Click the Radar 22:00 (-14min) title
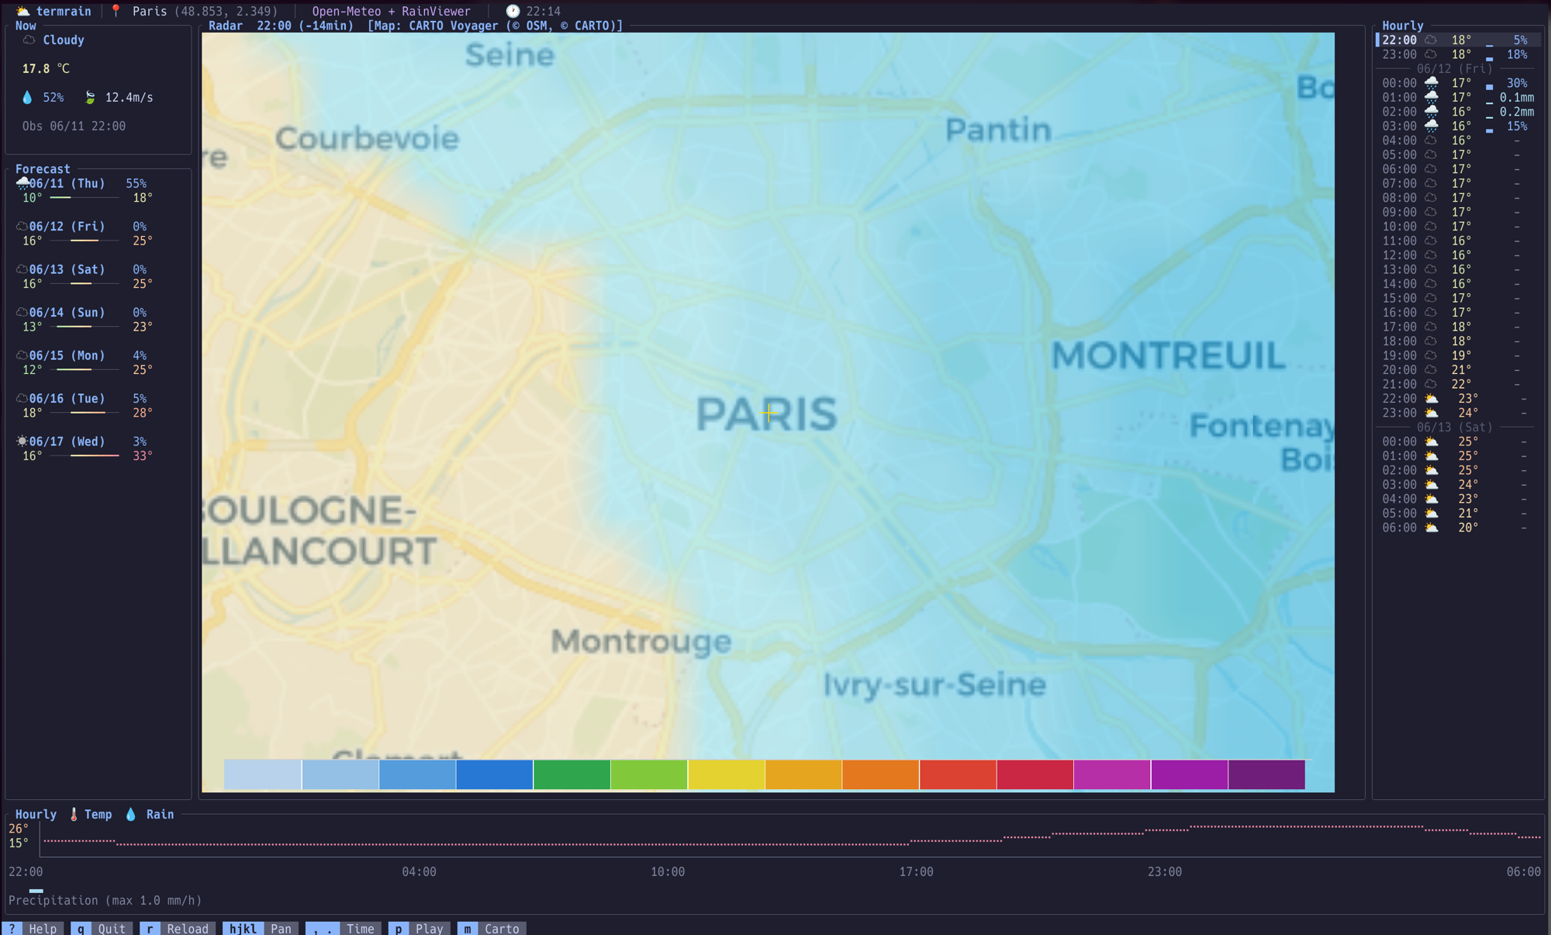1551x935 pixels. click(281, 26)
